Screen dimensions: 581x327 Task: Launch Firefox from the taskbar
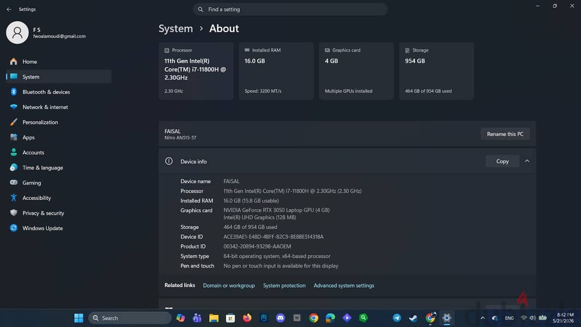(247, 318)
